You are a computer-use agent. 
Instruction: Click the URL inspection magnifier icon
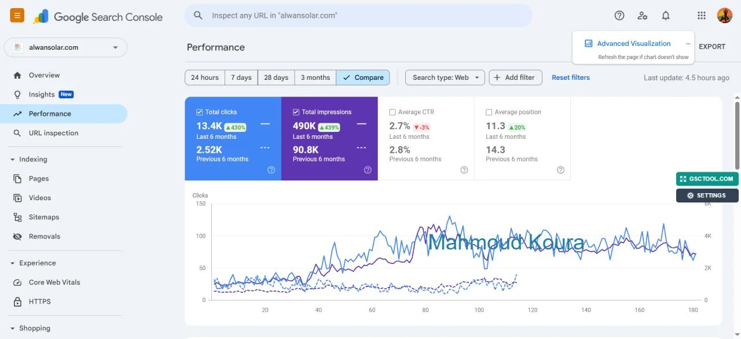click(17, 133)
